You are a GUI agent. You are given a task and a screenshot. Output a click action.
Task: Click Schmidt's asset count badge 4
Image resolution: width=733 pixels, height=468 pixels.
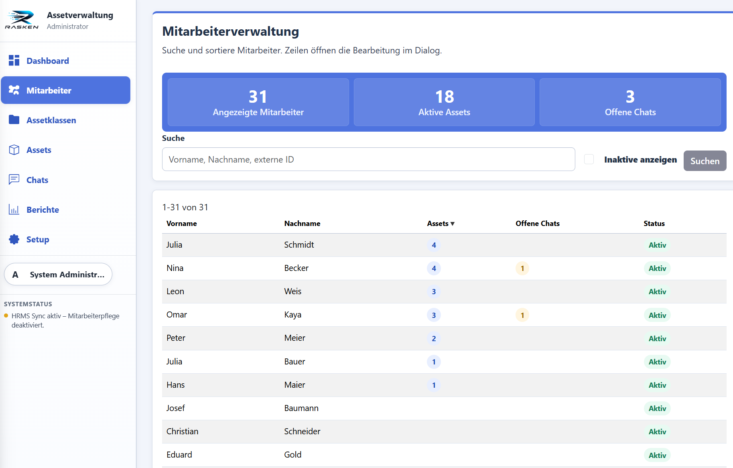(x=434, y=245)
